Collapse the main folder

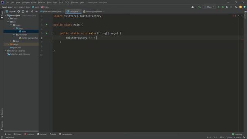point(11,25)
